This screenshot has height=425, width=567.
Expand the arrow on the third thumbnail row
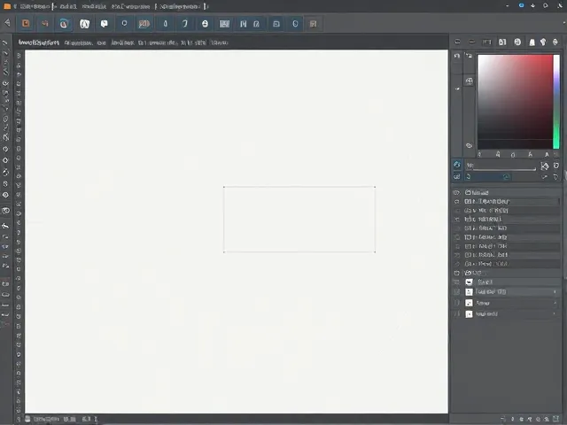pos(555,303)
